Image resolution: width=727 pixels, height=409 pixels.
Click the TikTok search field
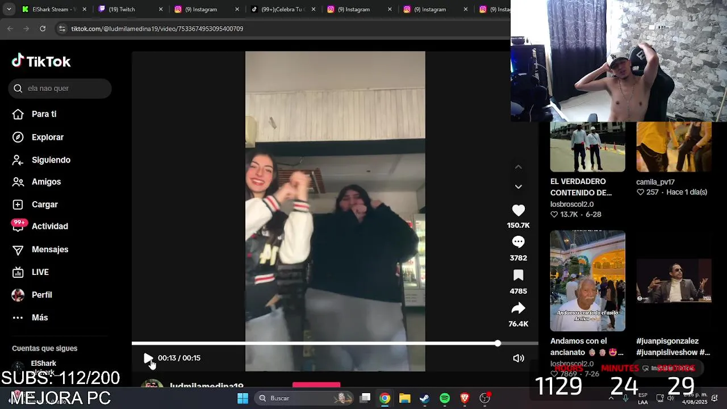pos(60,89)
